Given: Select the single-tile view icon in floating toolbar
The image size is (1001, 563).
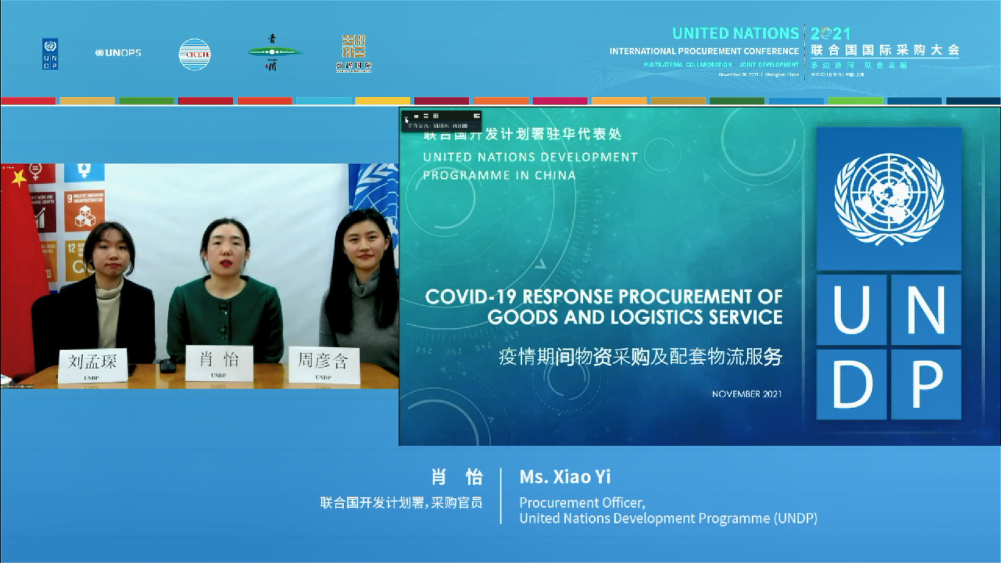Looking at the screenshot, I should tap(416, 116).
